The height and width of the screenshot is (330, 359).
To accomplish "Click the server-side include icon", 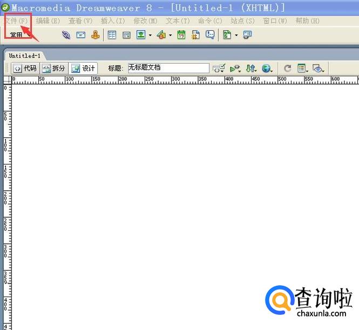I will coord(195,35).
